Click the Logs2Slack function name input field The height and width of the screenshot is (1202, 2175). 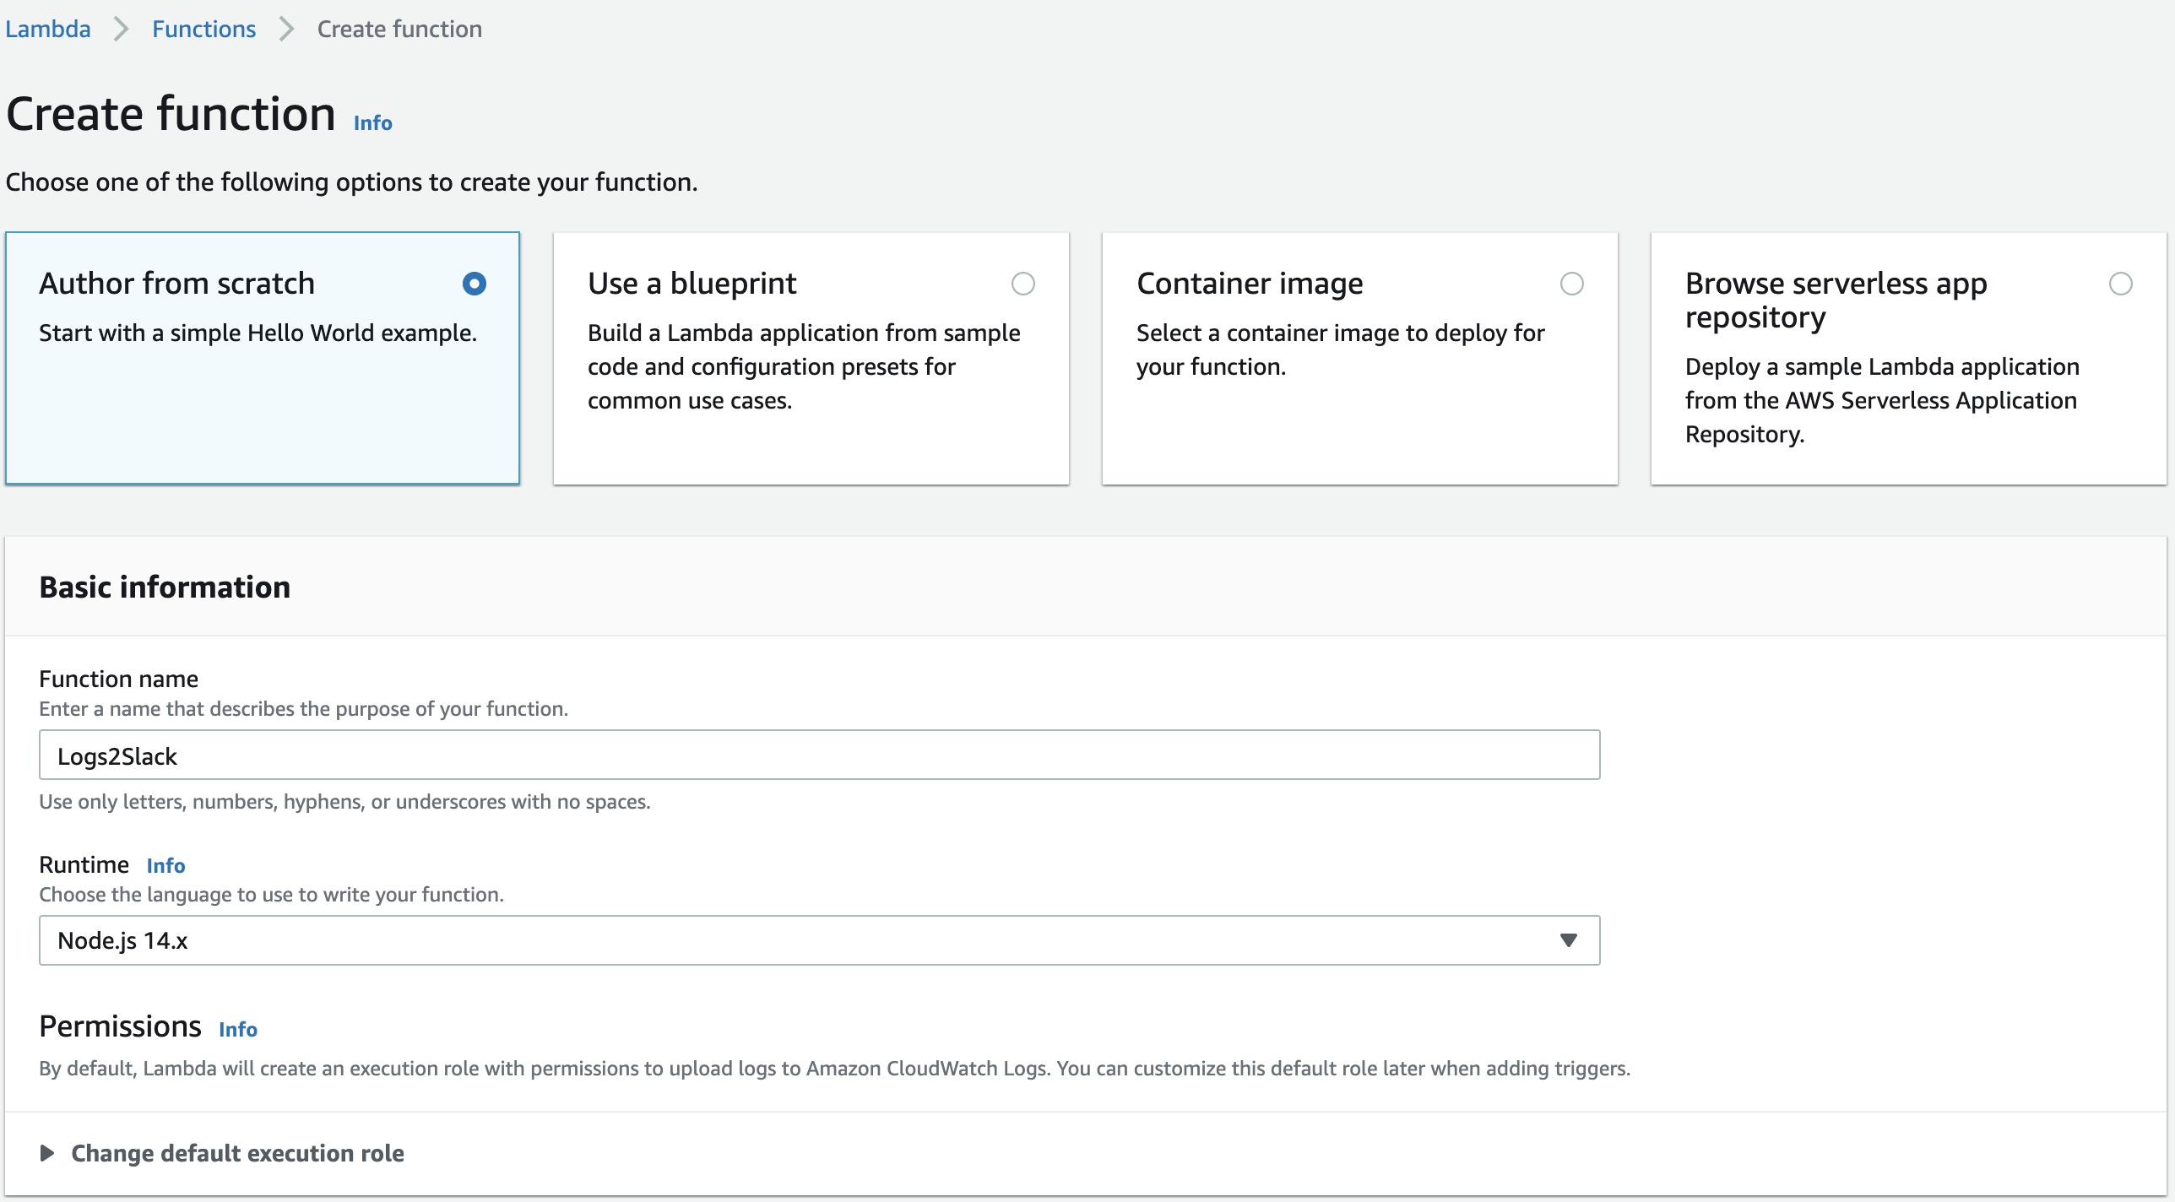[x=819, y=755]
